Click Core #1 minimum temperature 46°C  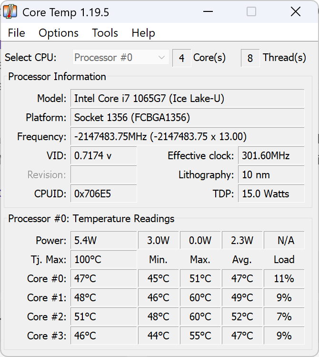click(x=158, y=297)
